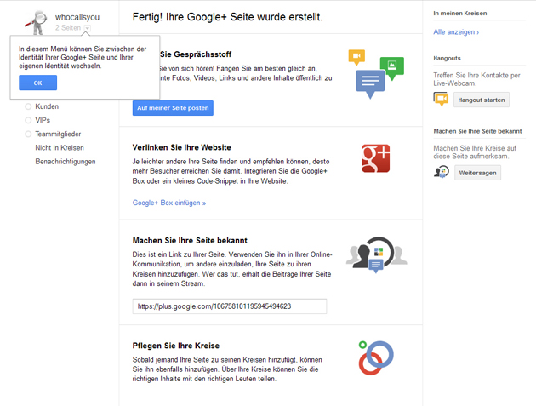The image size is (536, 406).
Task: Click the In meinen Kreisen heading
Action: (x=460, y=14)
